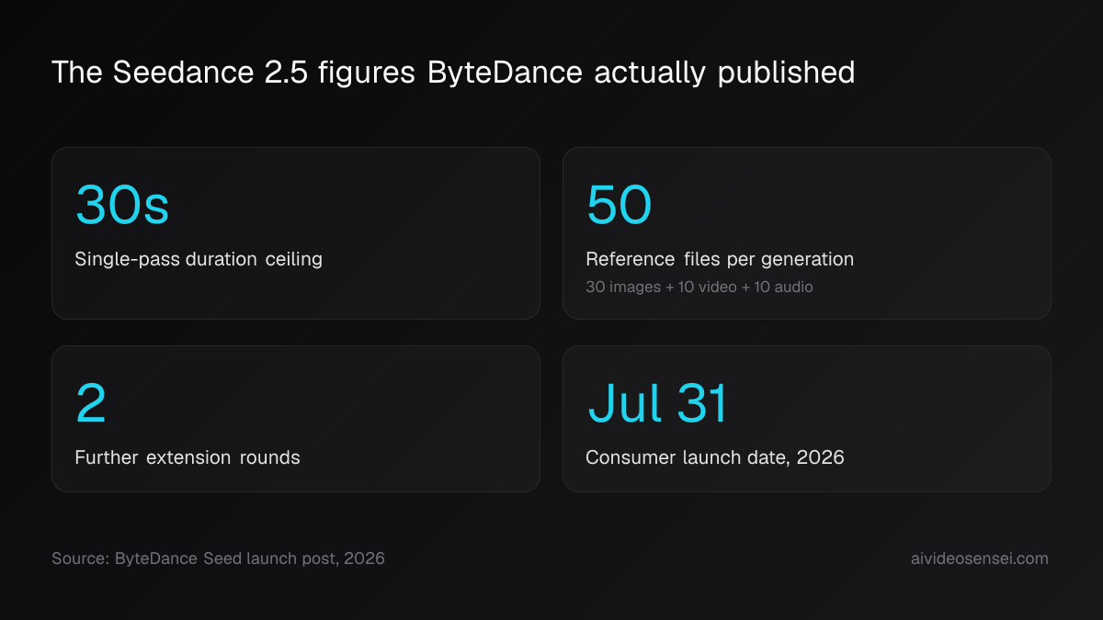Click the "30s" figure
The width and height of the screenshot is (1103, 620).
point(122,205)
